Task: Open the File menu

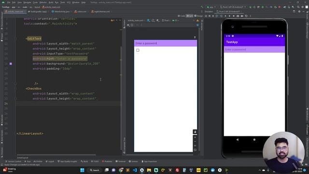Action: coord(9,2)
